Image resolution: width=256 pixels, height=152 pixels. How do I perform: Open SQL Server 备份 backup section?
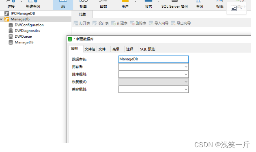[175, 4]
